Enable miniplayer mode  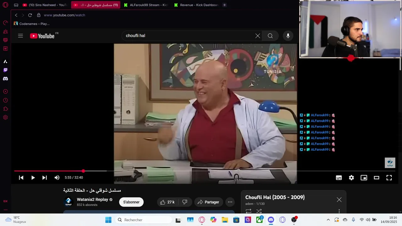click(364, 178)
